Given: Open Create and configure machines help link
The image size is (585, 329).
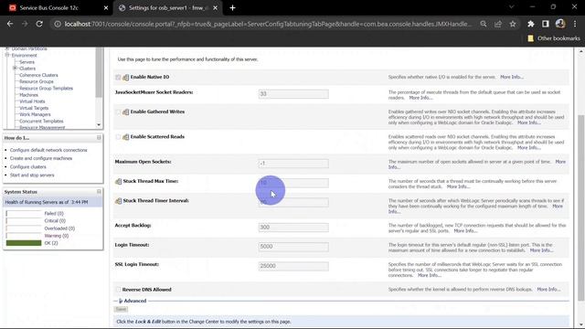Looking at the screenshot, I should (41, 158).
